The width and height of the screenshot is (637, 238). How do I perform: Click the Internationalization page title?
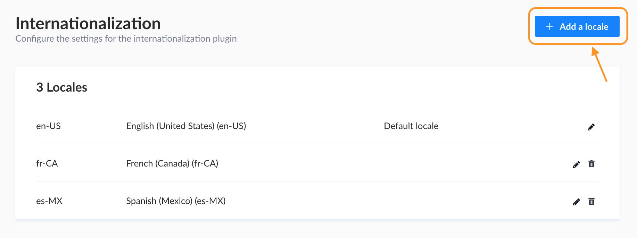pos(88,23)
